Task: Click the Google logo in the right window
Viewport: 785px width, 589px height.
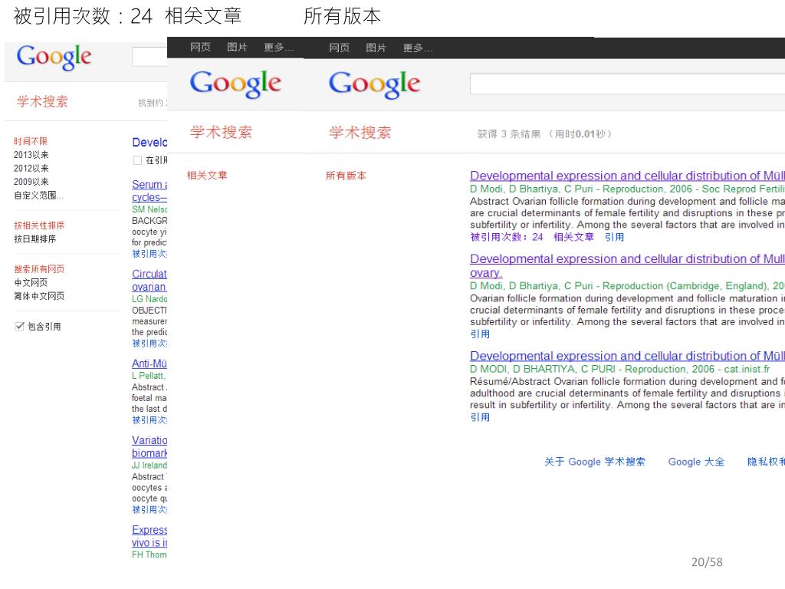Action: [374, 84]
